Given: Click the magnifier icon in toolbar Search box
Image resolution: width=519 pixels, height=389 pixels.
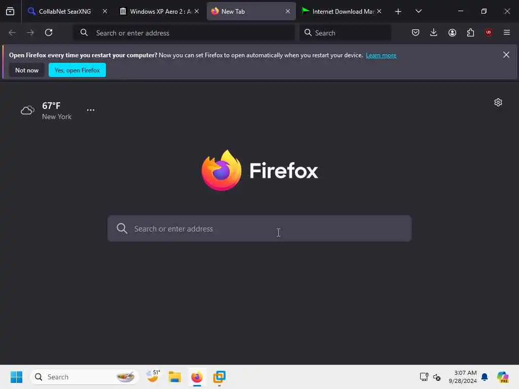Looking at the screenshot, I should click(308, 32).
